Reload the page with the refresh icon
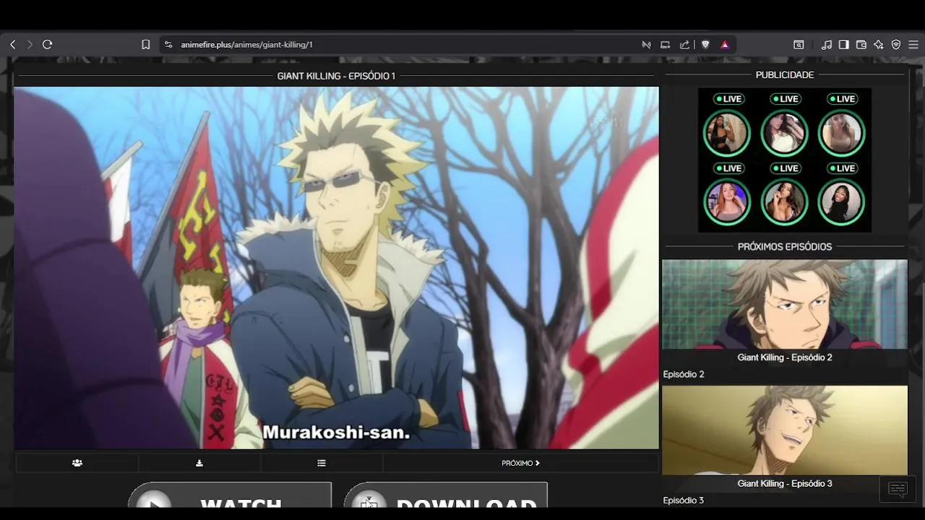 click(x=48, y=45)
